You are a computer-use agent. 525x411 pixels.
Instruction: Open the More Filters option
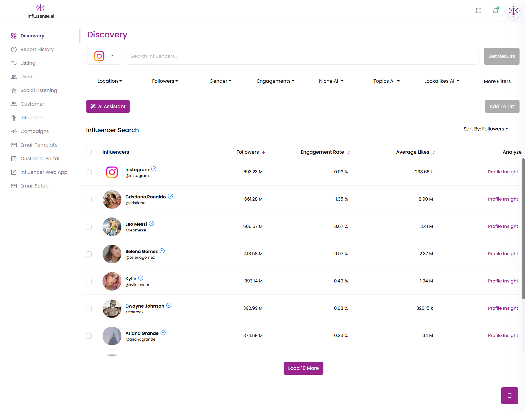click(497, 81)
